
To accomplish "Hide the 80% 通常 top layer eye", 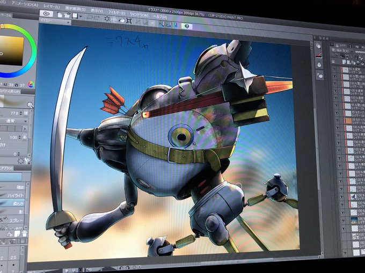I will point(334,70).
